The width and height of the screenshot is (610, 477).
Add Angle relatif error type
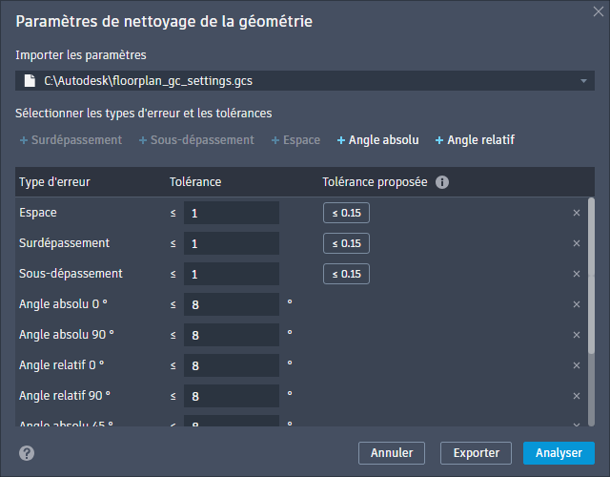(x=475, y=140)
